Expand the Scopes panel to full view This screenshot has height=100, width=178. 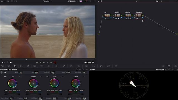pos(173,69)
